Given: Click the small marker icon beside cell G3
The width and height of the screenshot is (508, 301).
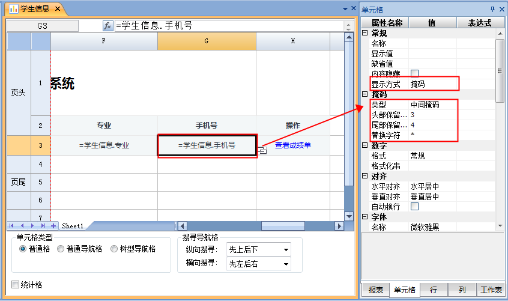Looking at the screenshot, I should pyautogui.click(x=262, y=151).
